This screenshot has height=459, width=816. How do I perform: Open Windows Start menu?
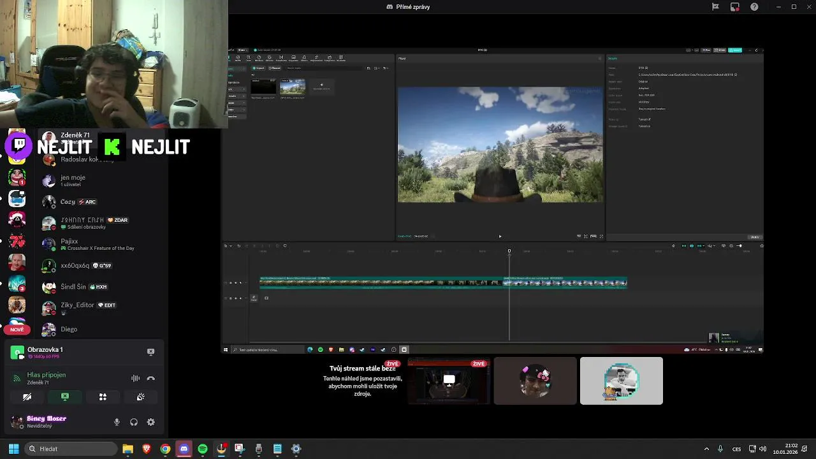[13, 449]
